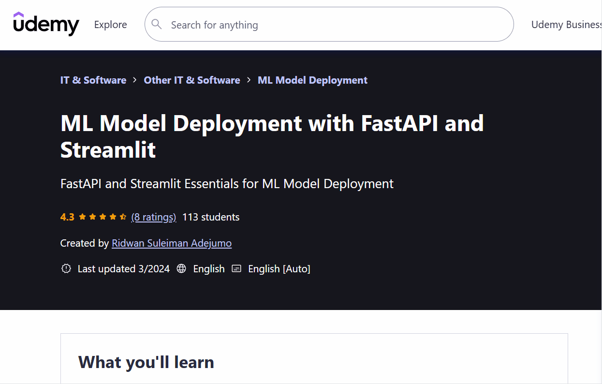This screenshot has height=384, width=602.
Task: Open the (8 ratings) link
Action: coord(154,217)
